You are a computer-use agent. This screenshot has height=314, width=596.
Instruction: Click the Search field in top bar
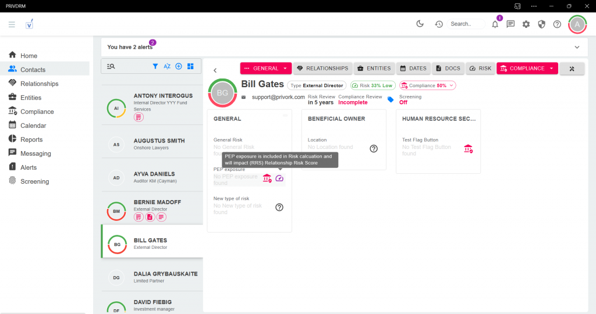[x=466, y=24]
